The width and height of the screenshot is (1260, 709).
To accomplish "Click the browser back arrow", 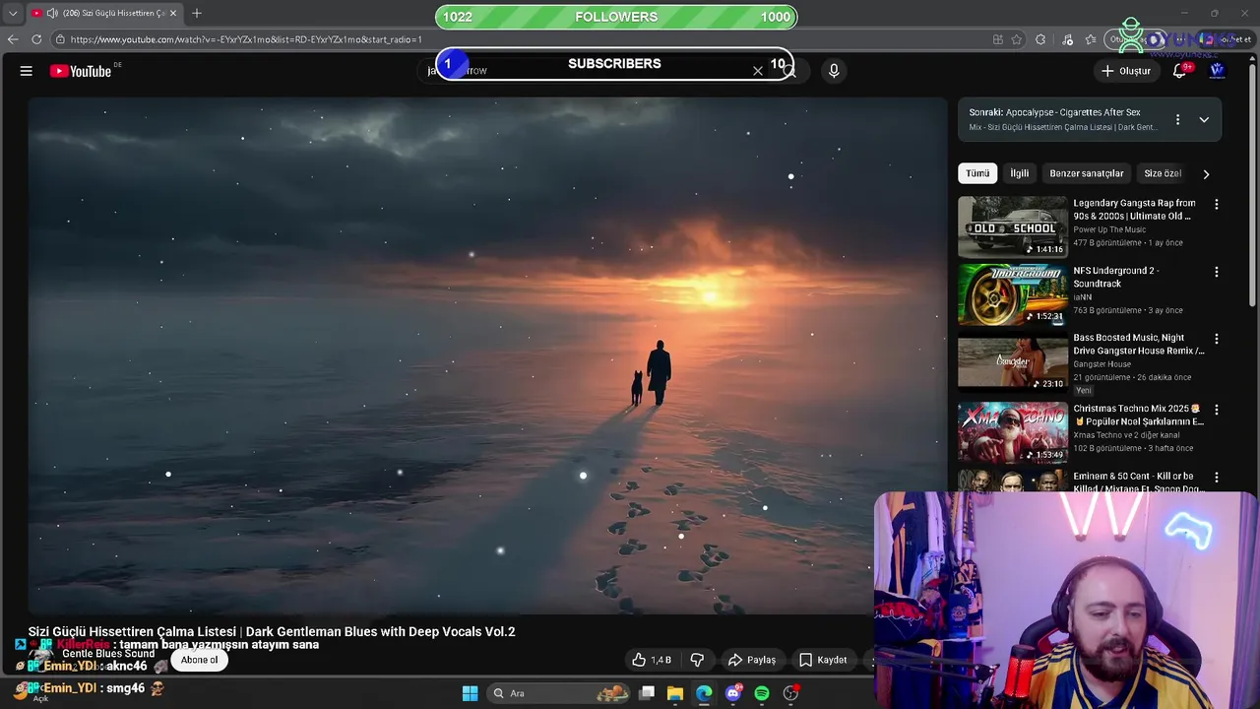I will 13,39.
